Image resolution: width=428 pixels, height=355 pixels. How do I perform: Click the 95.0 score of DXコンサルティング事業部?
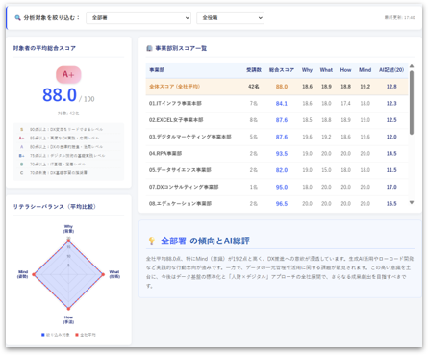click(x=282, y=187)
